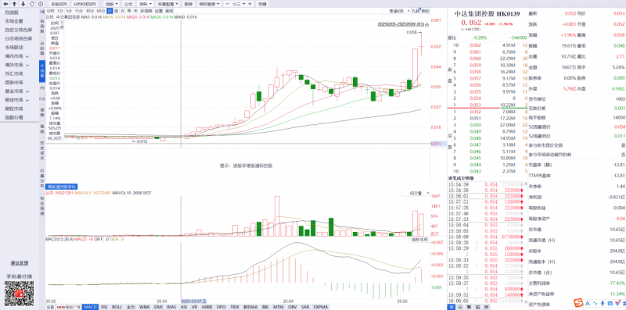Screen dimensions: 626x310
Task: Click the down arrow icon in toolbar
Action: [23, 4]
